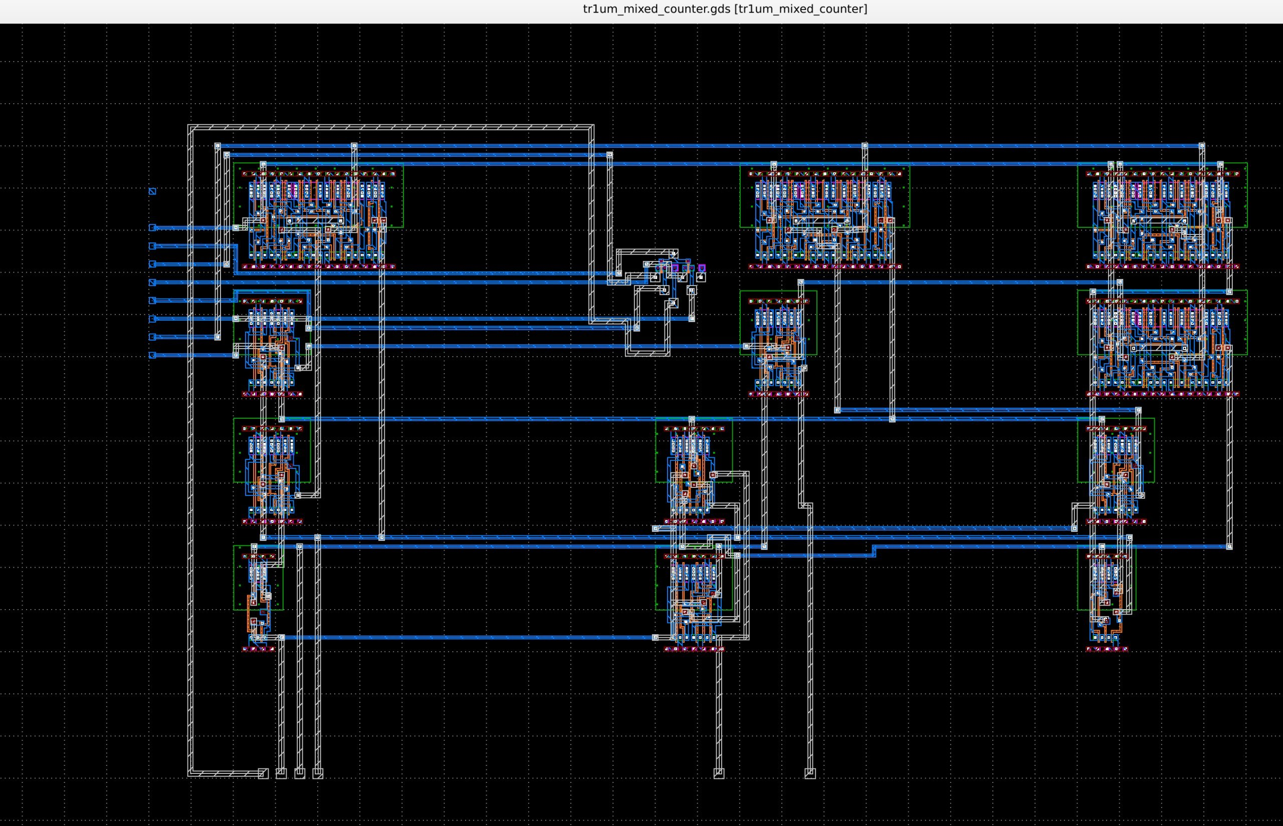The height and width of the screenshot is (826, 1283).
Task: Select the unconnected blue pin above the left pin column
Action: (x=152, y=191)
